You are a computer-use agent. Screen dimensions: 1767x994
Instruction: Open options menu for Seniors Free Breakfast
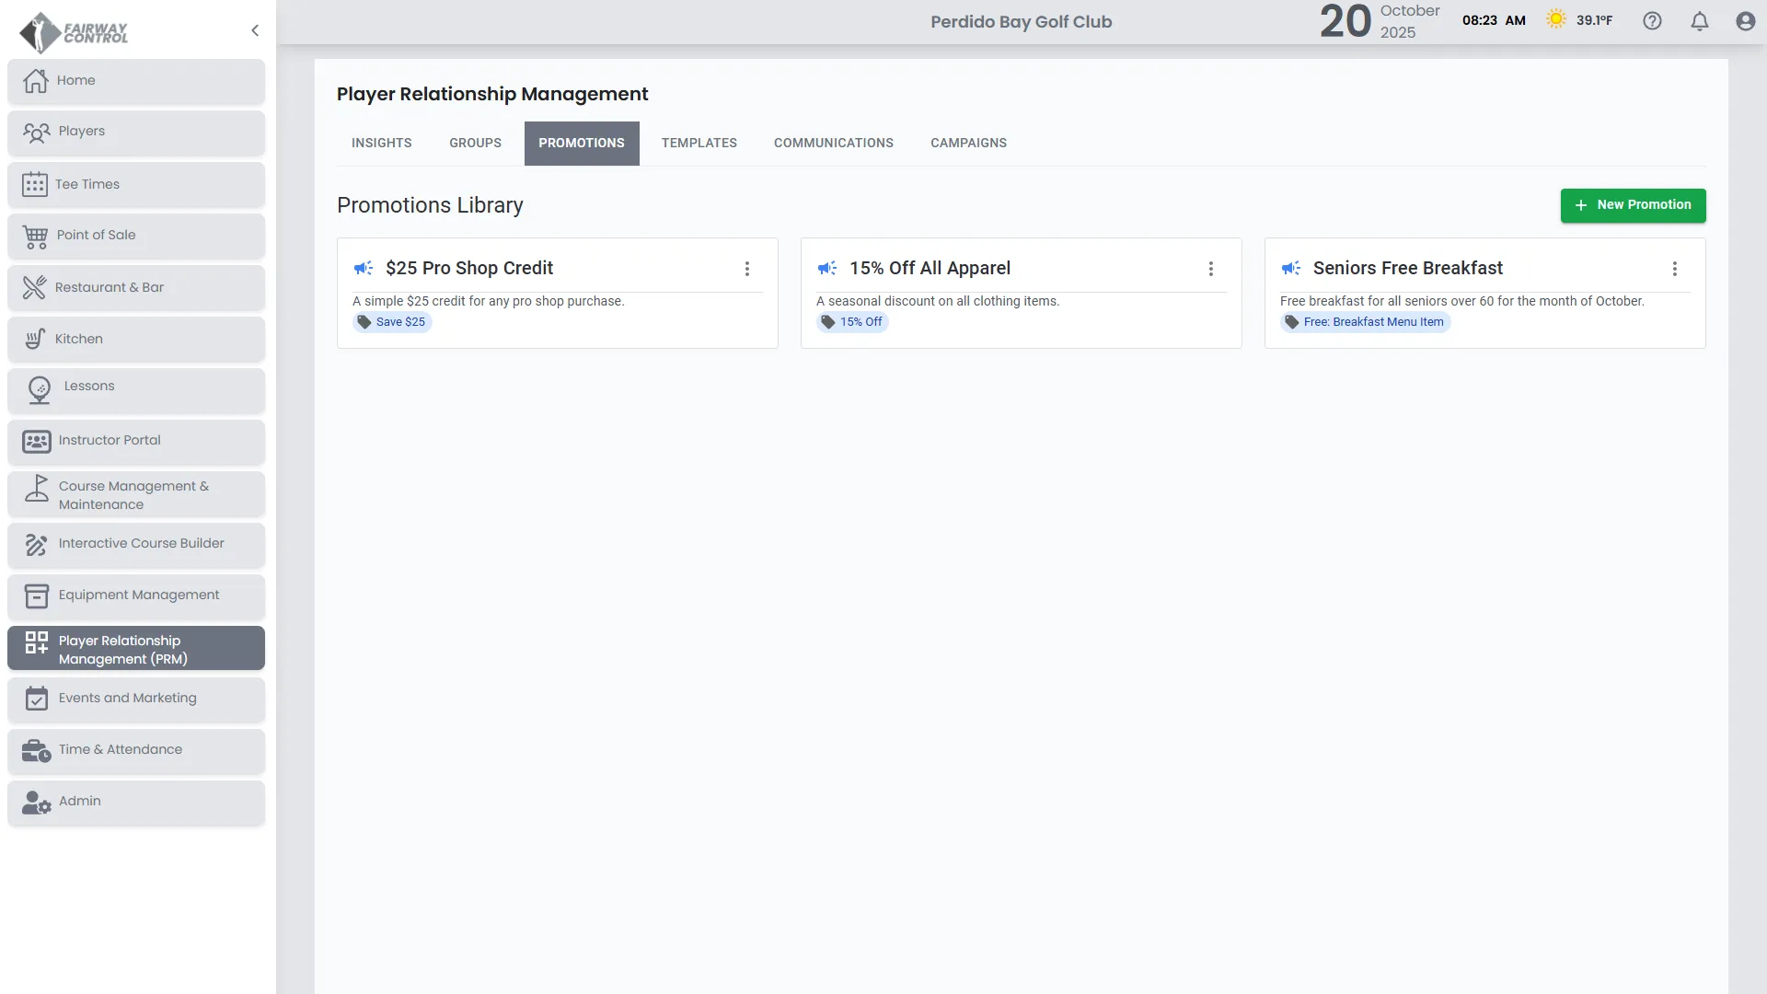[1675, 269]
